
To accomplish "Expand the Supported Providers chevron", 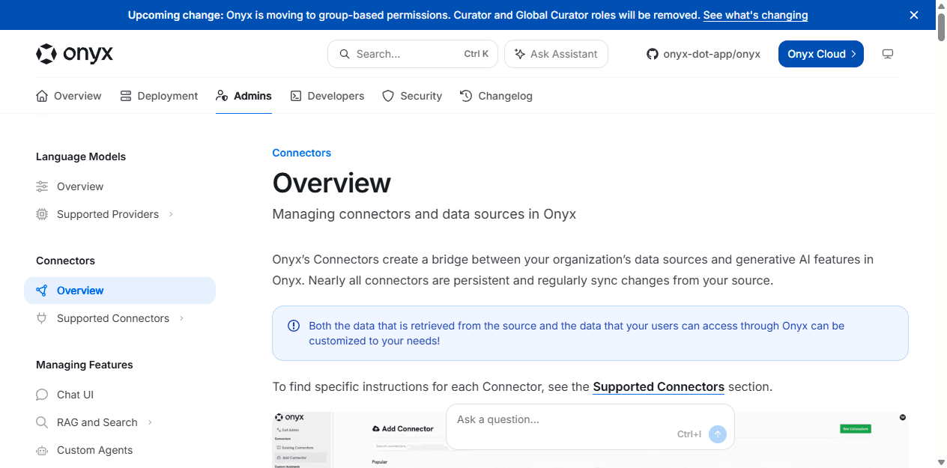I will pos(171,214).
